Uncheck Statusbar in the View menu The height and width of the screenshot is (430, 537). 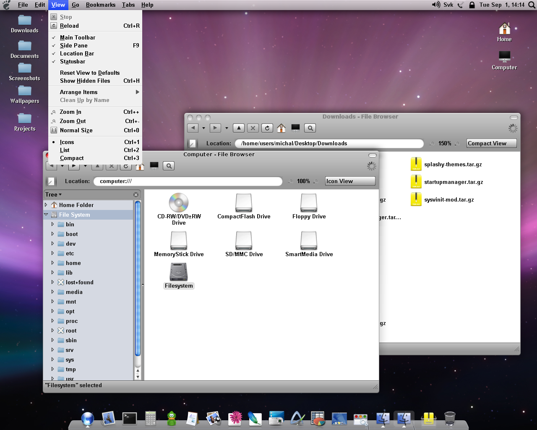click(x=73, y=62)
